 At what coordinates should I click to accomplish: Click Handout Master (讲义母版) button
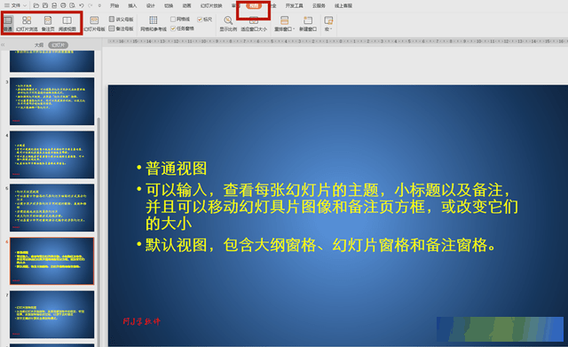coord(122,20)
